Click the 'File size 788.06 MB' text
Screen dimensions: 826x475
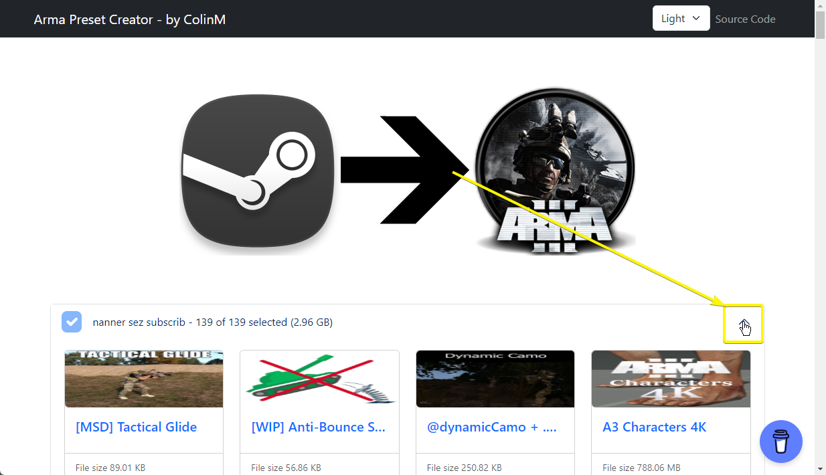tap(641, 468)
